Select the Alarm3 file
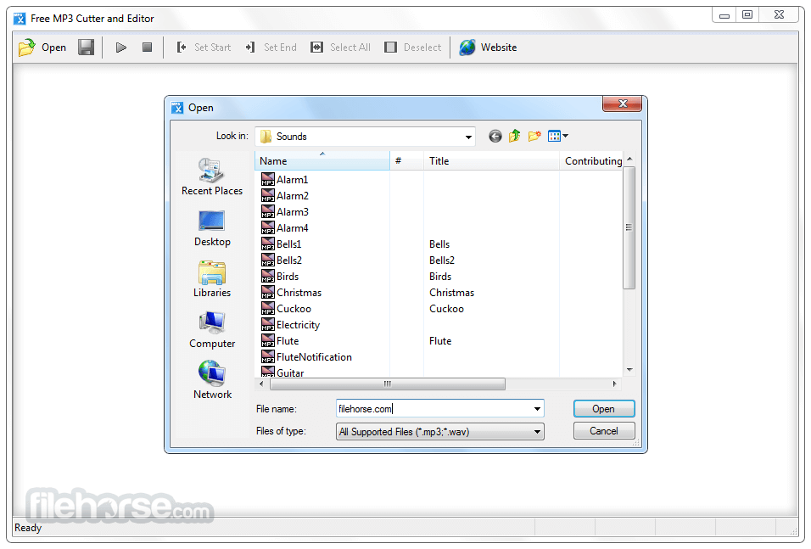 (x=292, y=212)
